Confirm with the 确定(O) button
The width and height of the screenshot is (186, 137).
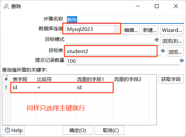point(78,130)
